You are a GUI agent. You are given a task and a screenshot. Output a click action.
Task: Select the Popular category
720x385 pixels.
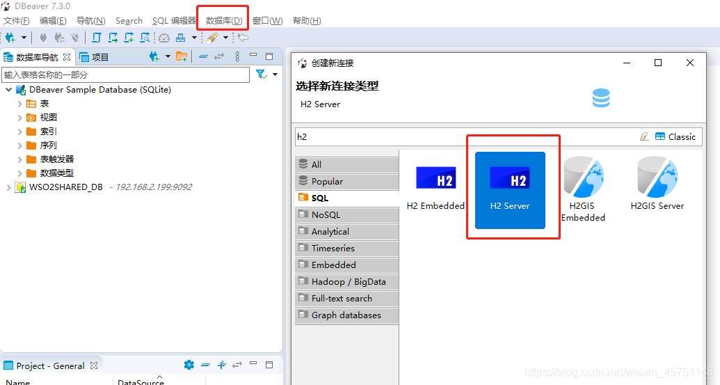pos(346,182)
